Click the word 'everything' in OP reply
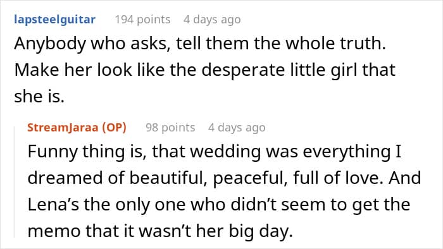Screen dimensions: 443x249 pyautogui.click(x=346, y=152)
